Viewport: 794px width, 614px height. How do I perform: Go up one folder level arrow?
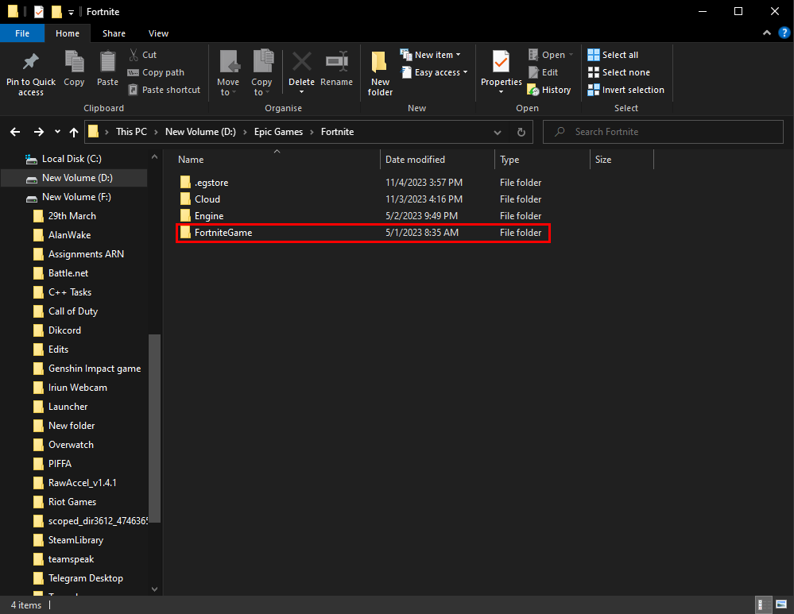pos(74,132)
